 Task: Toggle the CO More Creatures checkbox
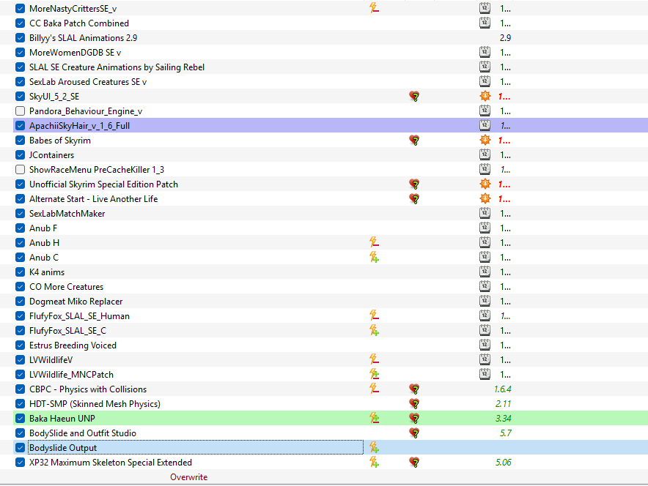[20, 287]
